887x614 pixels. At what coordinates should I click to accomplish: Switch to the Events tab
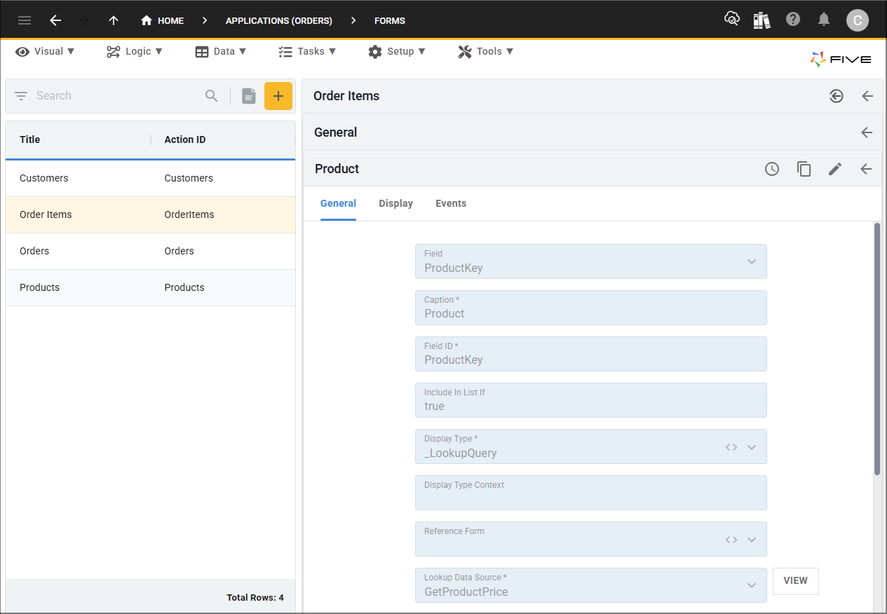(450, 203)
